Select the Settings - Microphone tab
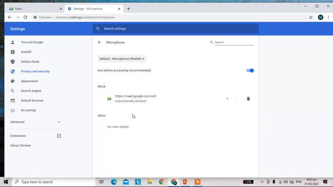This screenshot has height=187, width=333. point(94,9)
